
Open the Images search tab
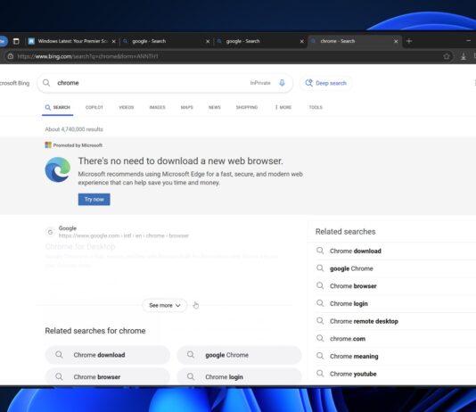157,108
